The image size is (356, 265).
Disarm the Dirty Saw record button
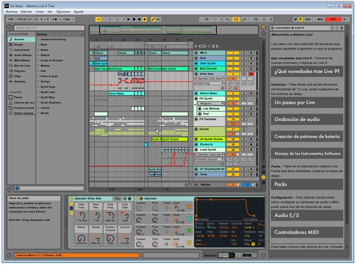[x=251, y=74]
